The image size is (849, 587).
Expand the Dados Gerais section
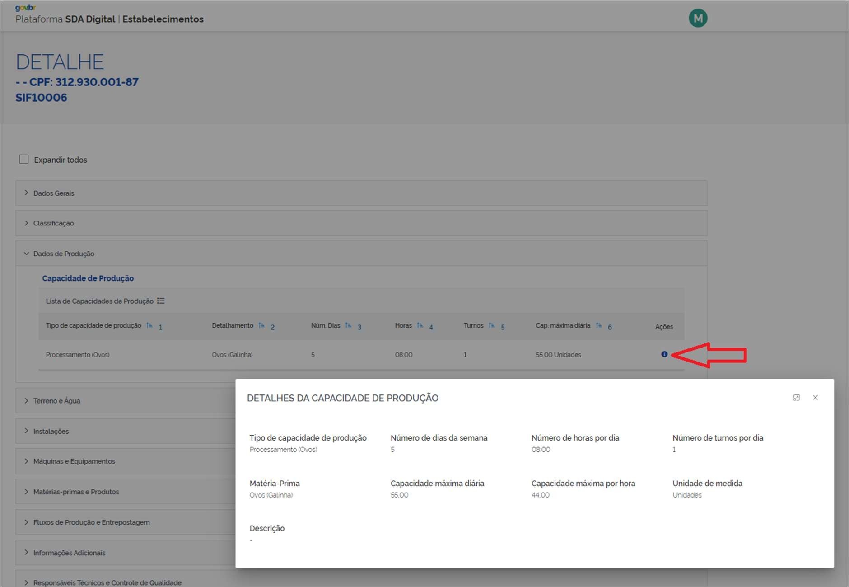(x=54, y=193)
